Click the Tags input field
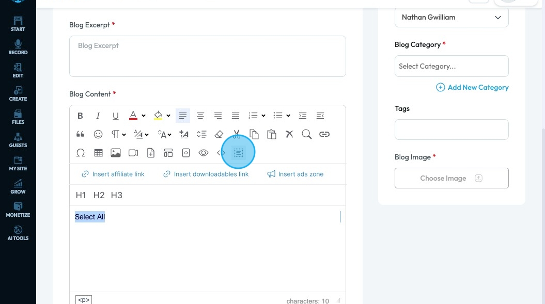The image size is (545, 304). click(x=451, y=130)
